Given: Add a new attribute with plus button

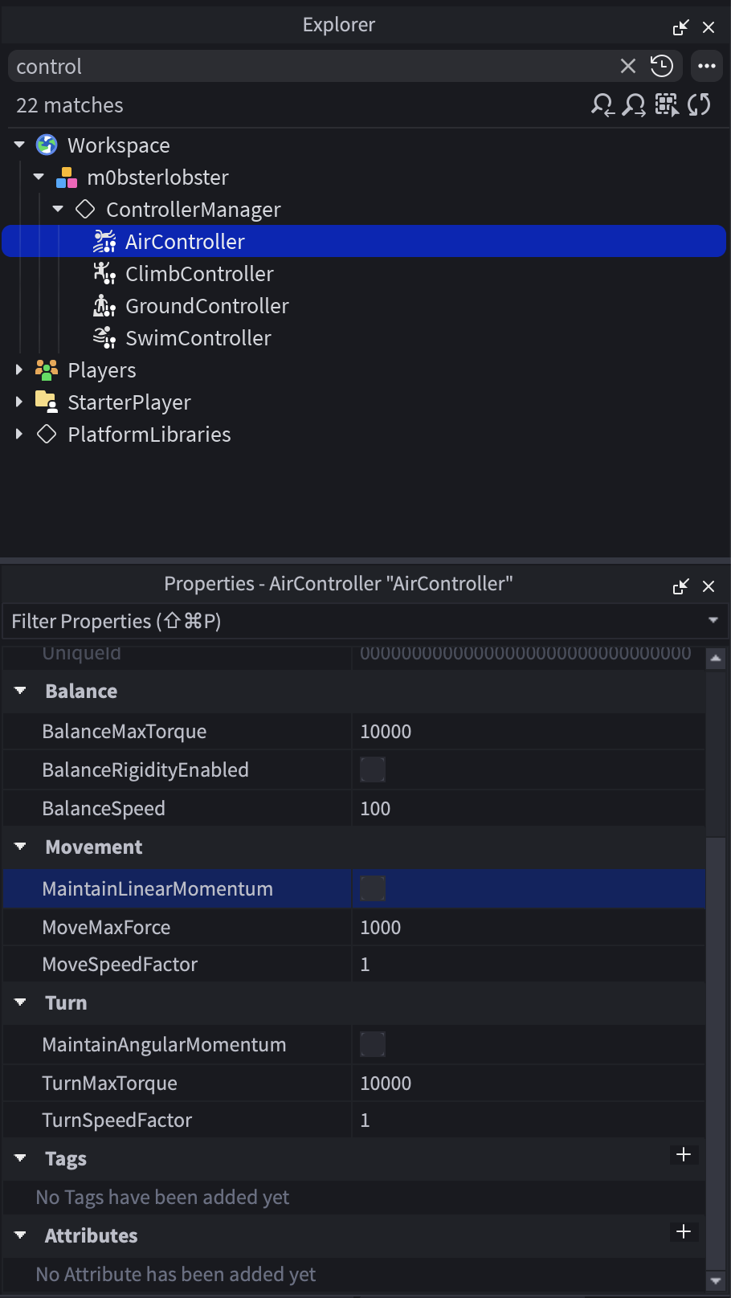Looking at the screenshot, I should click(x=684, y=1231).
